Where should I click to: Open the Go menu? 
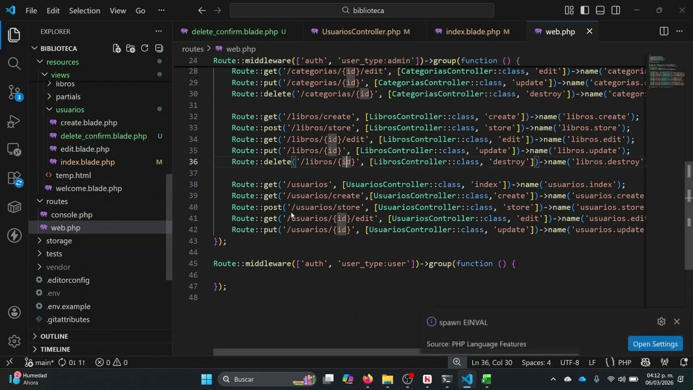pos(140,10)
